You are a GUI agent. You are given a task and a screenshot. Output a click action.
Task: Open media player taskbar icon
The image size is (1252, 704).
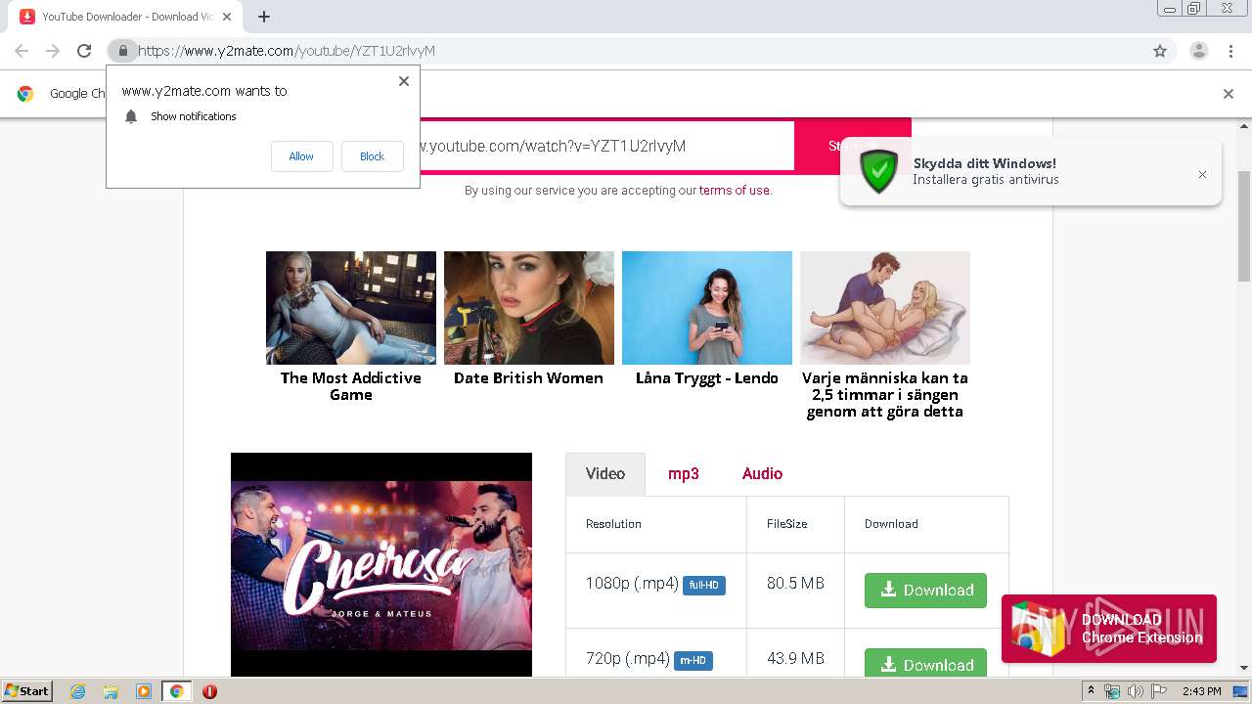coord(144,691)
